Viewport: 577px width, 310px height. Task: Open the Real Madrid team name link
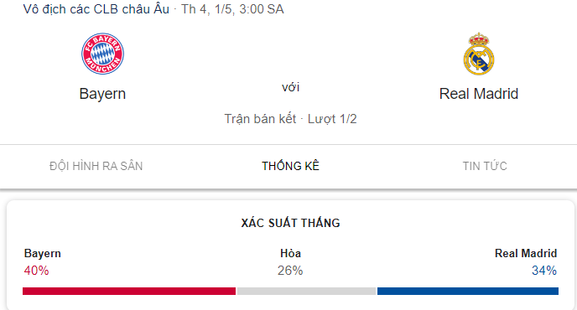pyautogui.click(x=479, y=94)
